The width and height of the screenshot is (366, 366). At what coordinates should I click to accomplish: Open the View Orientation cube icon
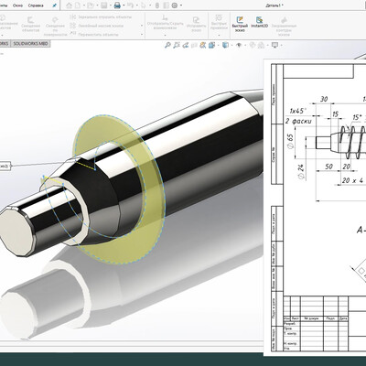pos(211,45)
